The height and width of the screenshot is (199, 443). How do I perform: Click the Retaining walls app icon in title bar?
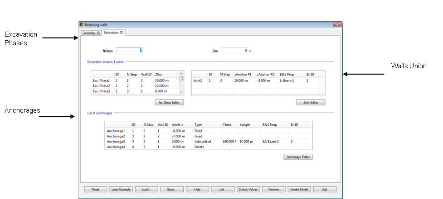point(82,25)
